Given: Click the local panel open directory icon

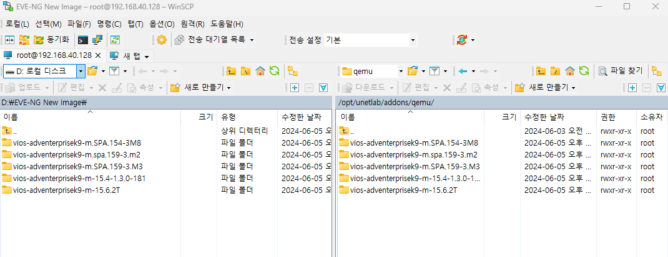Looking at the screenshot, I should [92, 71].
